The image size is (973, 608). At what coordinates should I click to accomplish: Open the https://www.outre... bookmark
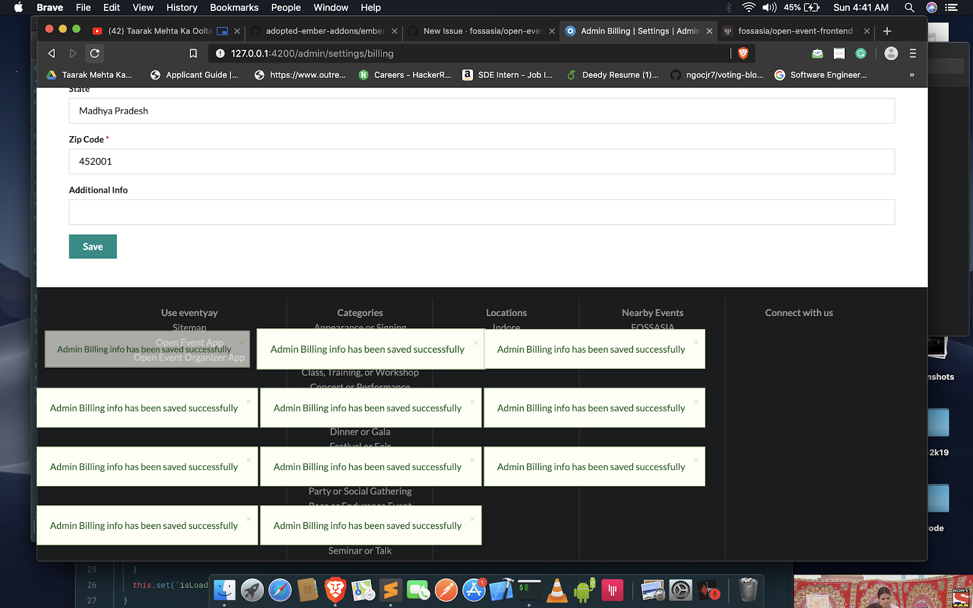300,75
